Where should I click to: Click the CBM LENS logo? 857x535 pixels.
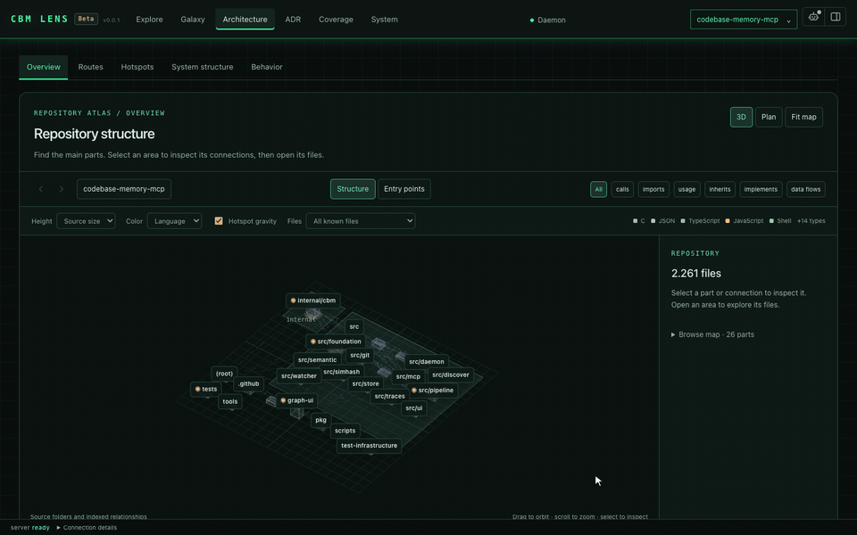39,19
